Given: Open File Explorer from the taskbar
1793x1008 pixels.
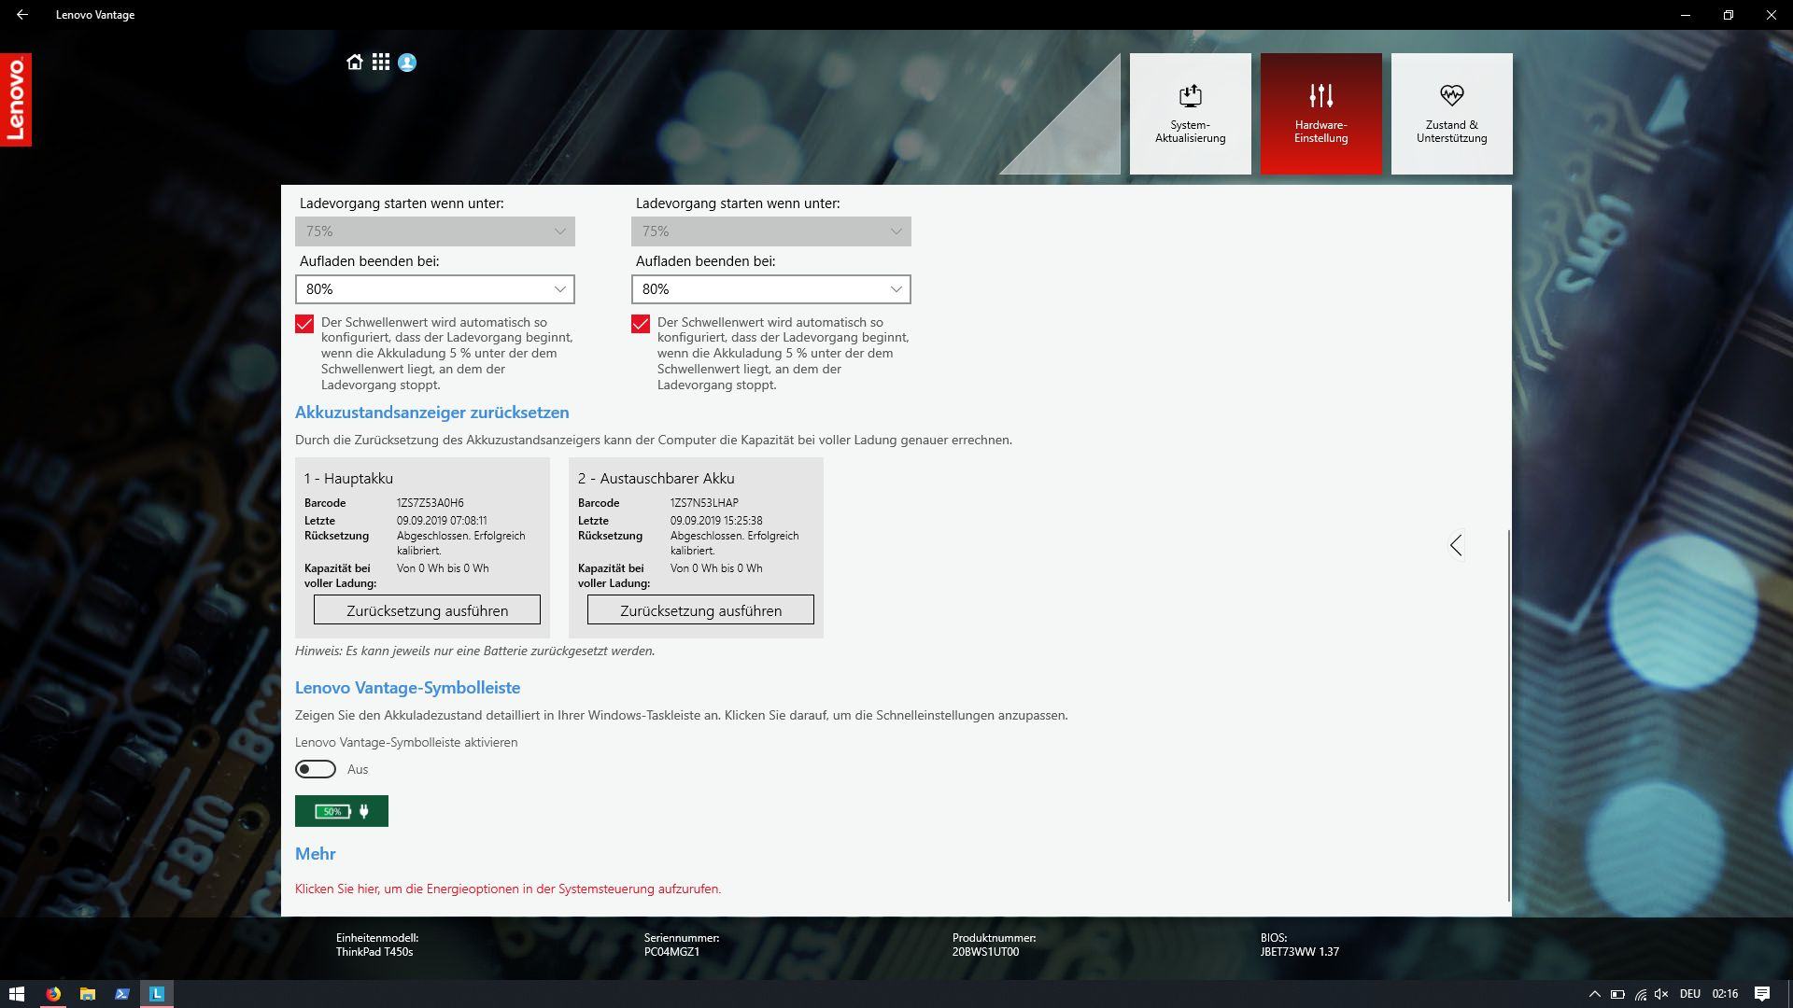Looking at the screenshot, I should 88,994.
